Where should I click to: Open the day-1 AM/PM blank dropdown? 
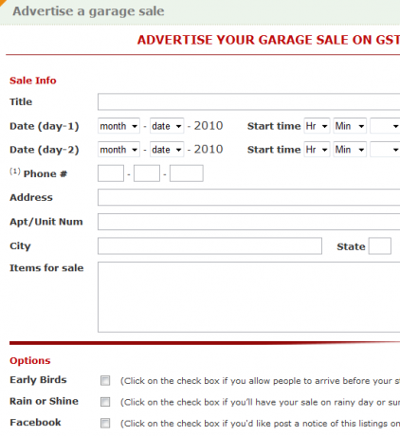pos(385,126)
